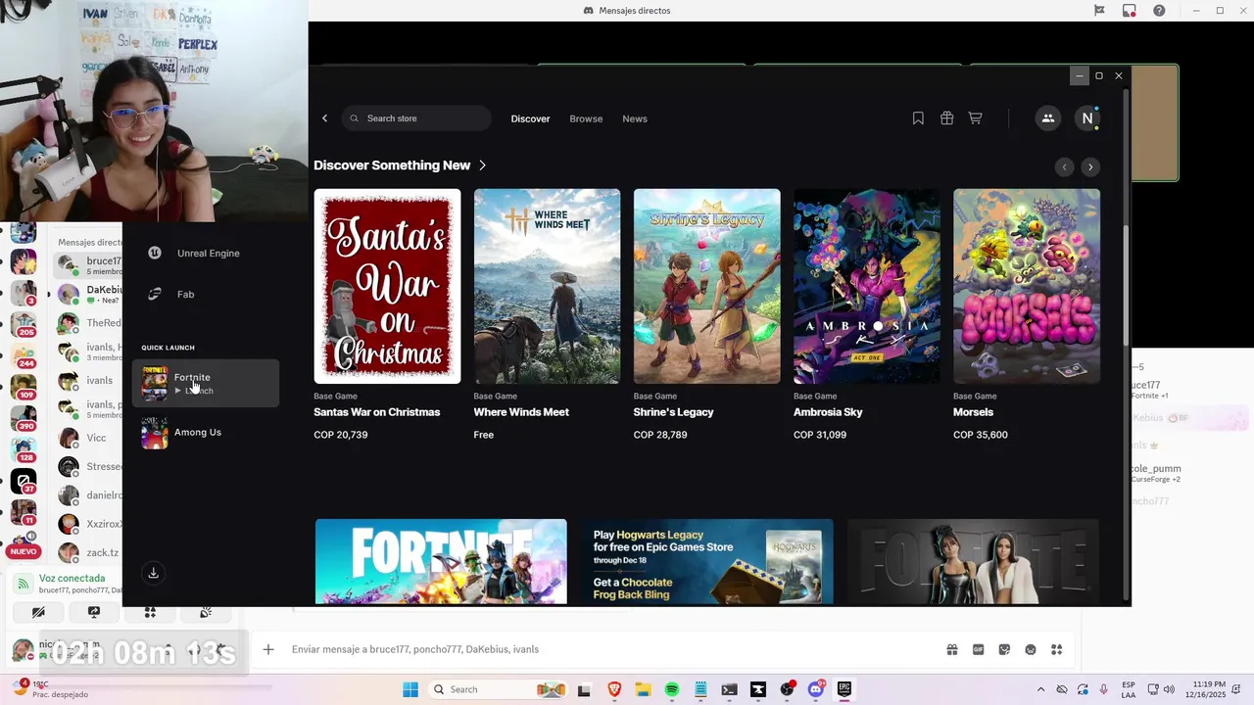Open the Windows Start button

pos(410,689)
